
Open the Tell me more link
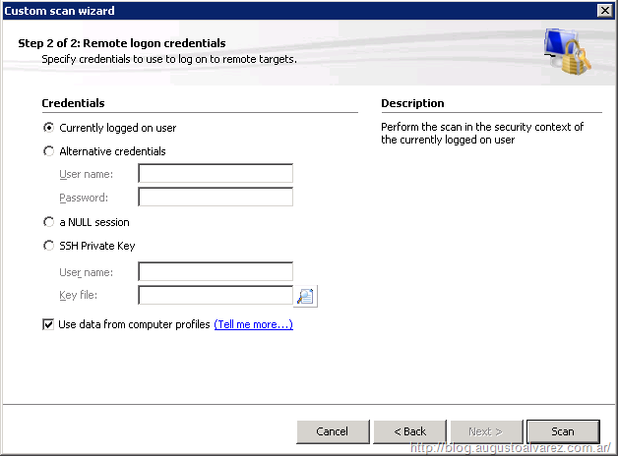tap(253, 324)
